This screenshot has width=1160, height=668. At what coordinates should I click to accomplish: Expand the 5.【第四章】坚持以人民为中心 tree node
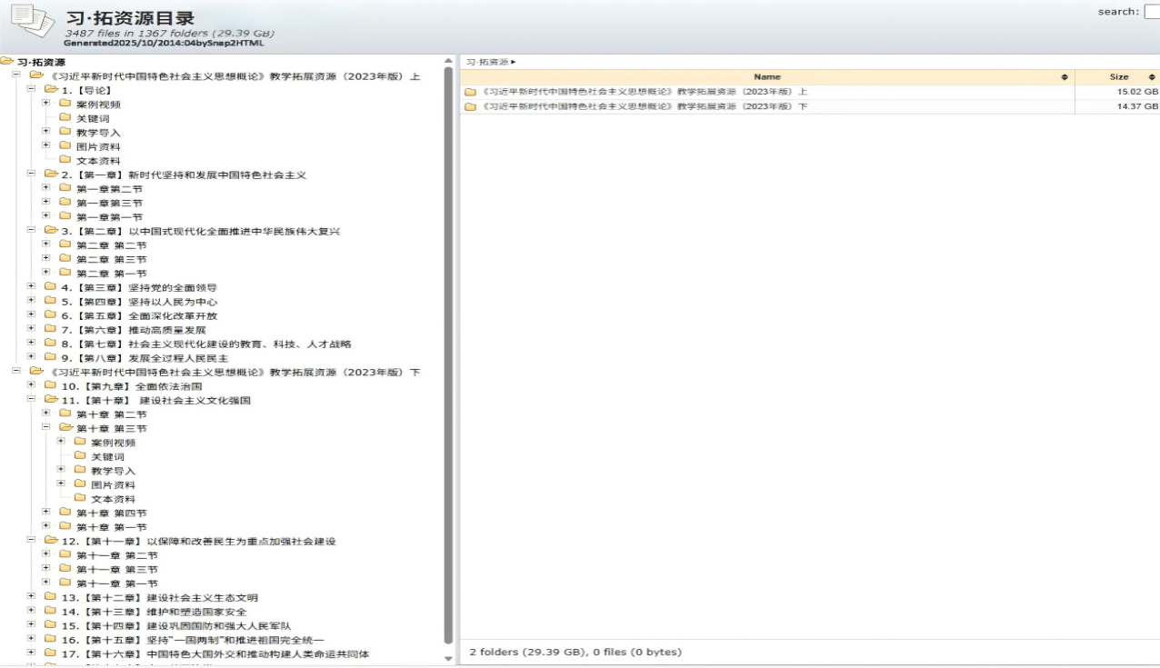coord(31,301)
